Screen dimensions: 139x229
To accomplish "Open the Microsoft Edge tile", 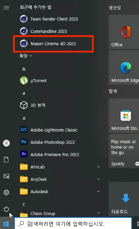I will click(x=124, y=68).
